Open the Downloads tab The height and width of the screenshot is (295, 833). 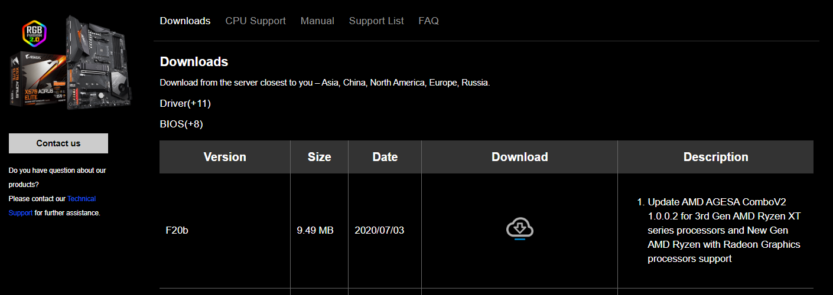185,21
